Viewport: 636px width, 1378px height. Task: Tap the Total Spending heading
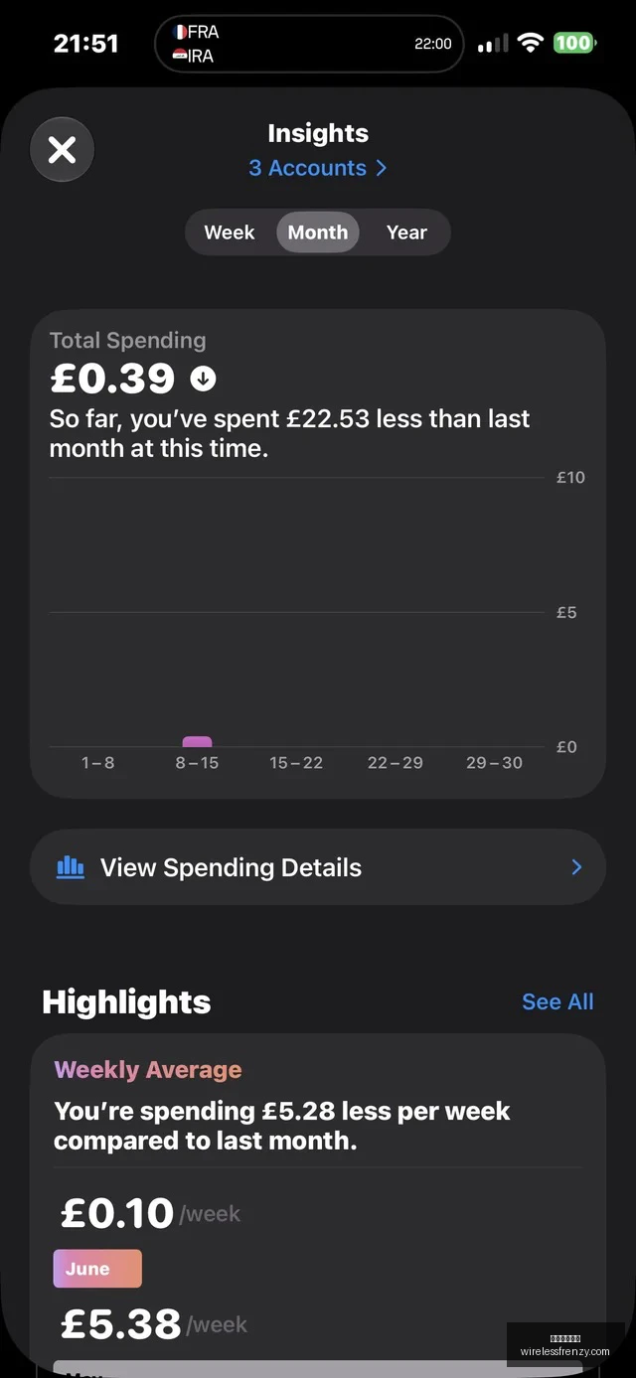[128, 340]
